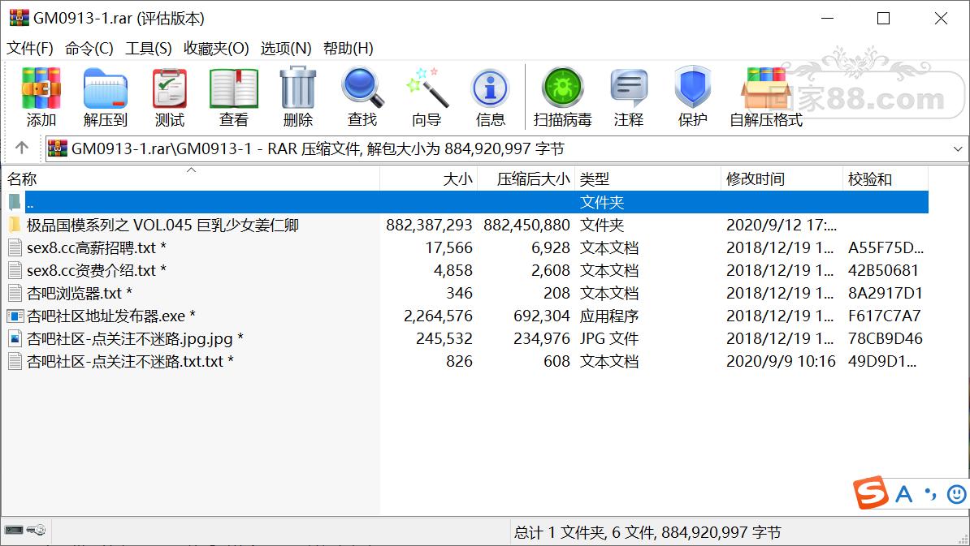Launch the 向导 (Wizard) wand icon
Image resolution: width=970 pixels, height=546 pixels.
[427, 88]
